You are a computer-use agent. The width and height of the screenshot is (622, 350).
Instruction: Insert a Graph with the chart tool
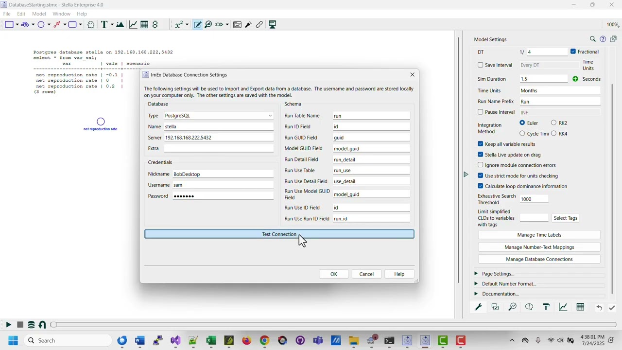click(x=133, y=24)
